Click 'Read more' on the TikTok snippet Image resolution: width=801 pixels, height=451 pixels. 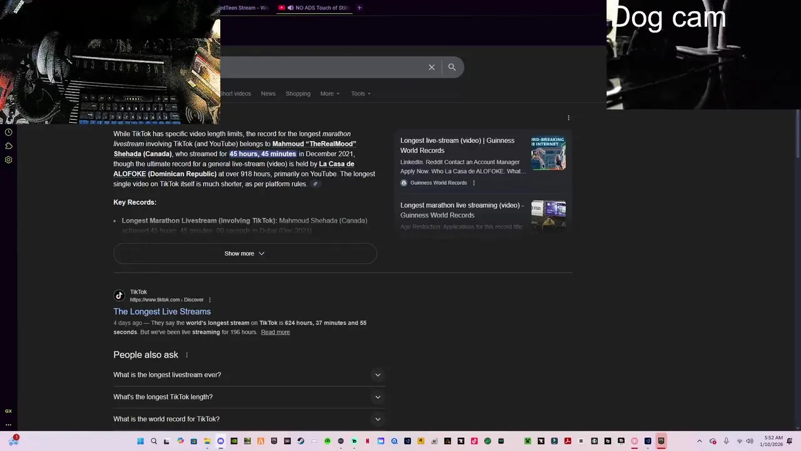click(275, 332)
